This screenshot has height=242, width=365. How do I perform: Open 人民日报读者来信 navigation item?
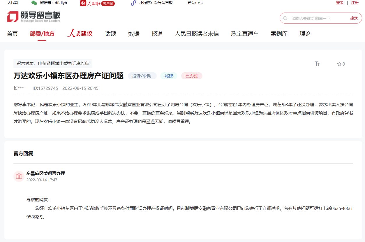click(x=197, y=34)
